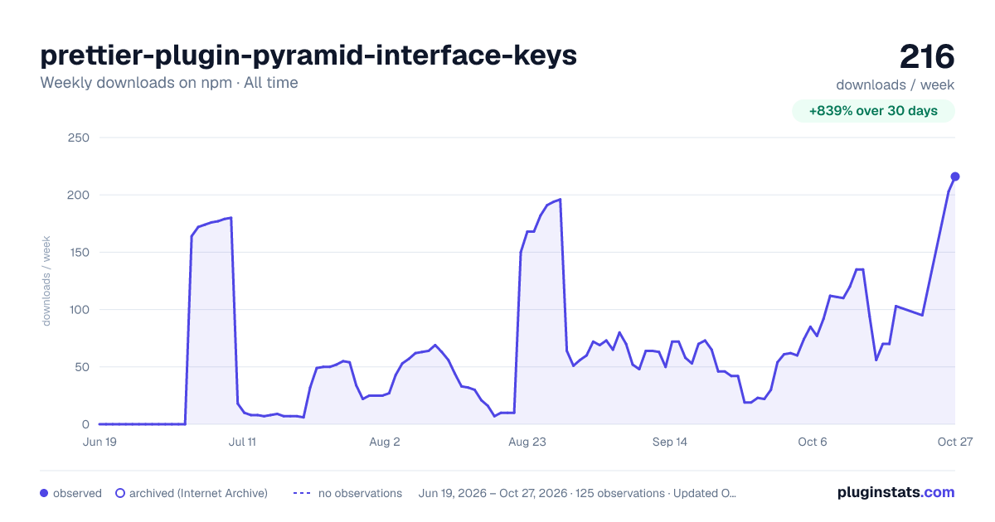995x522 pixels.
Task: Click the Jun 19 x-axis label
Action: [x=99, y=442]
